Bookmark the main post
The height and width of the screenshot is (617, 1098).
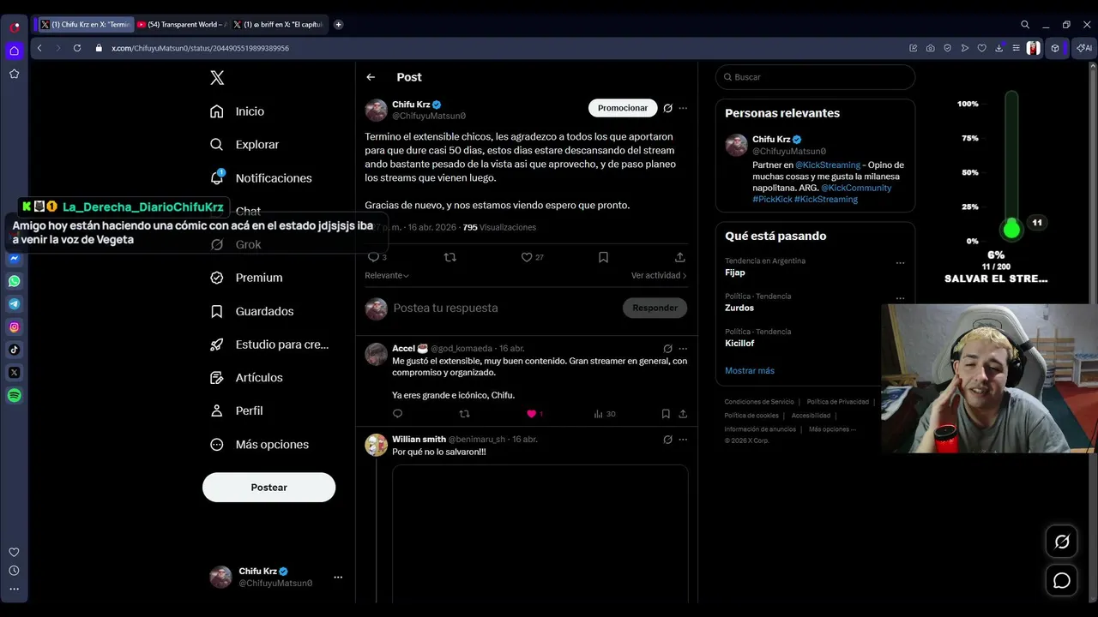[x=603, y=257]
